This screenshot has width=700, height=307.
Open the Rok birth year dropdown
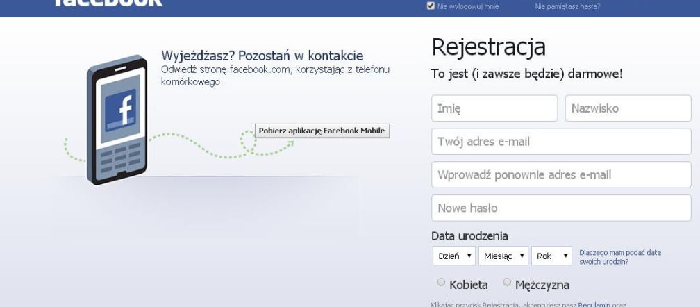pyautogui.click(x=552, y=256)
